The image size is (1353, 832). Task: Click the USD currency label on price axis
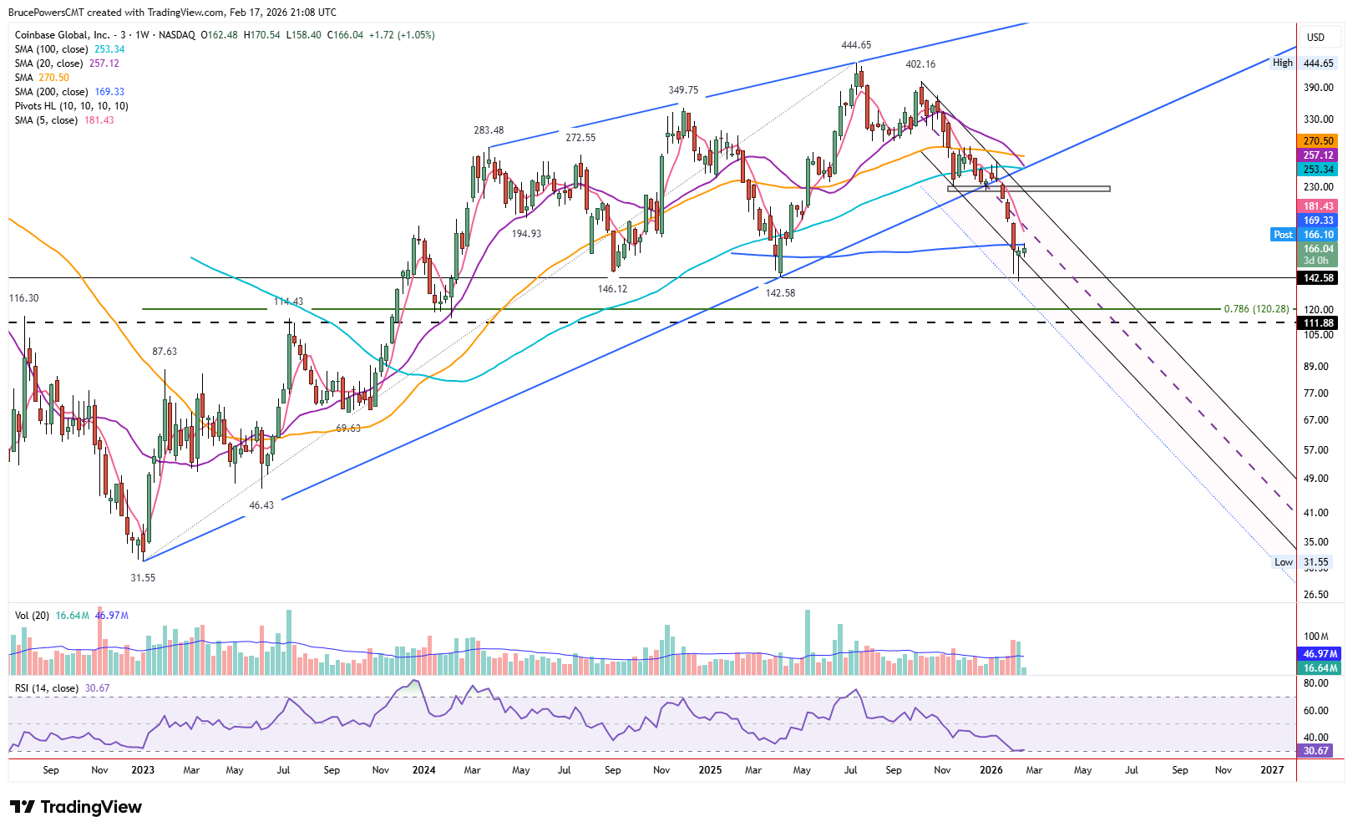click(1315, 38)
